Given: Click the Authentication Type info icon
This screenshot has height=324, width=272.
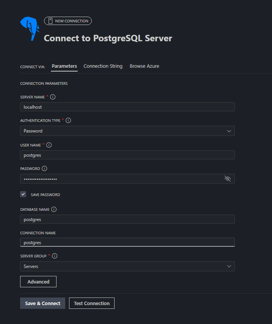Looking at the screenshot, I should point(68,120).
